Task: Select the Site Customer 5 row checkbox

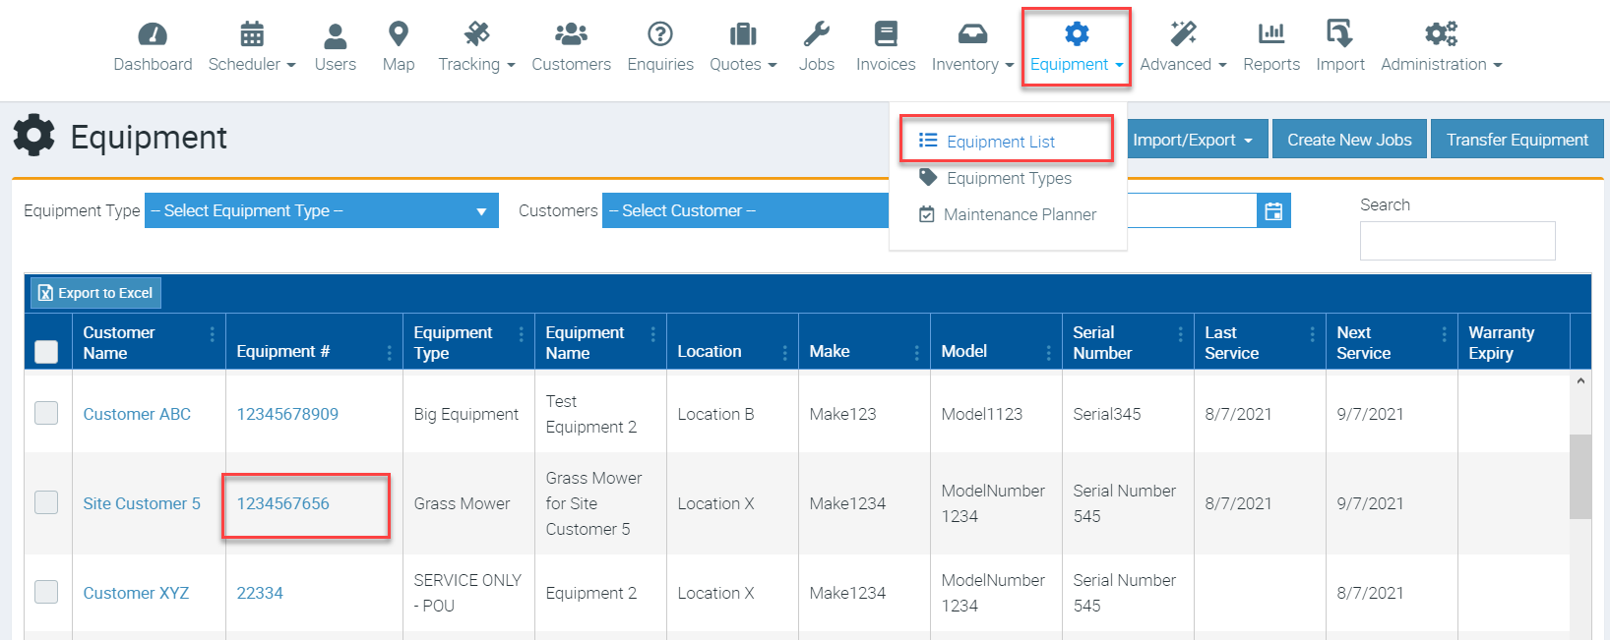Action: (x=46, y=502)
